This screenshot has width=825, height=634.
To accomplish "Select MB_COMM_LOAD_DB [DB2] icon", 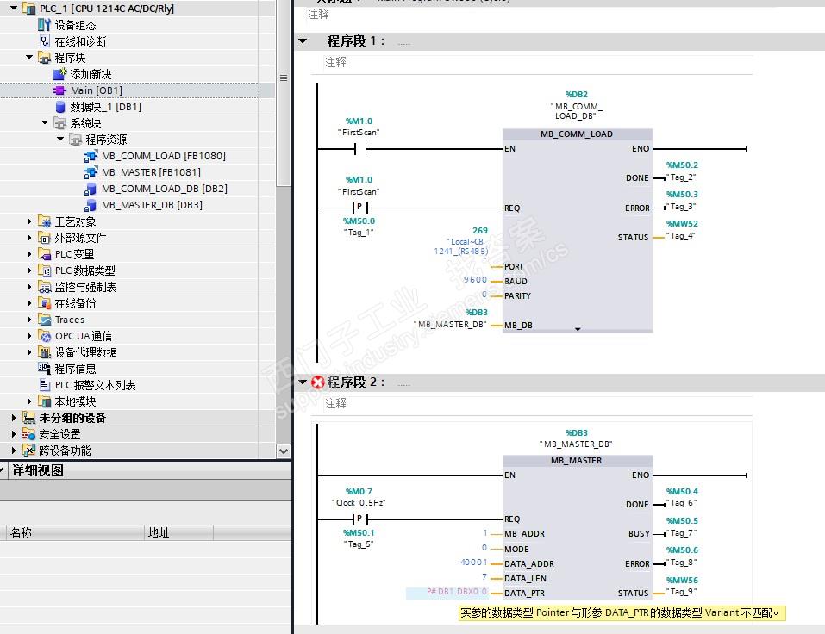I will [91, 189].
